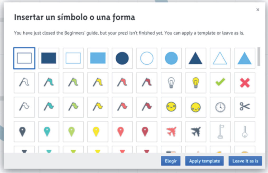268x173 pixels.
Task: Select the smiling yellow face symbol
Action: 171,107
